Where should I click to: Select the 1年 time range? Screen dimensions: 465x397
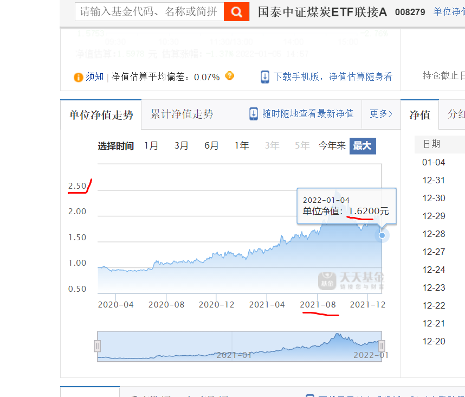coord(242,146)
